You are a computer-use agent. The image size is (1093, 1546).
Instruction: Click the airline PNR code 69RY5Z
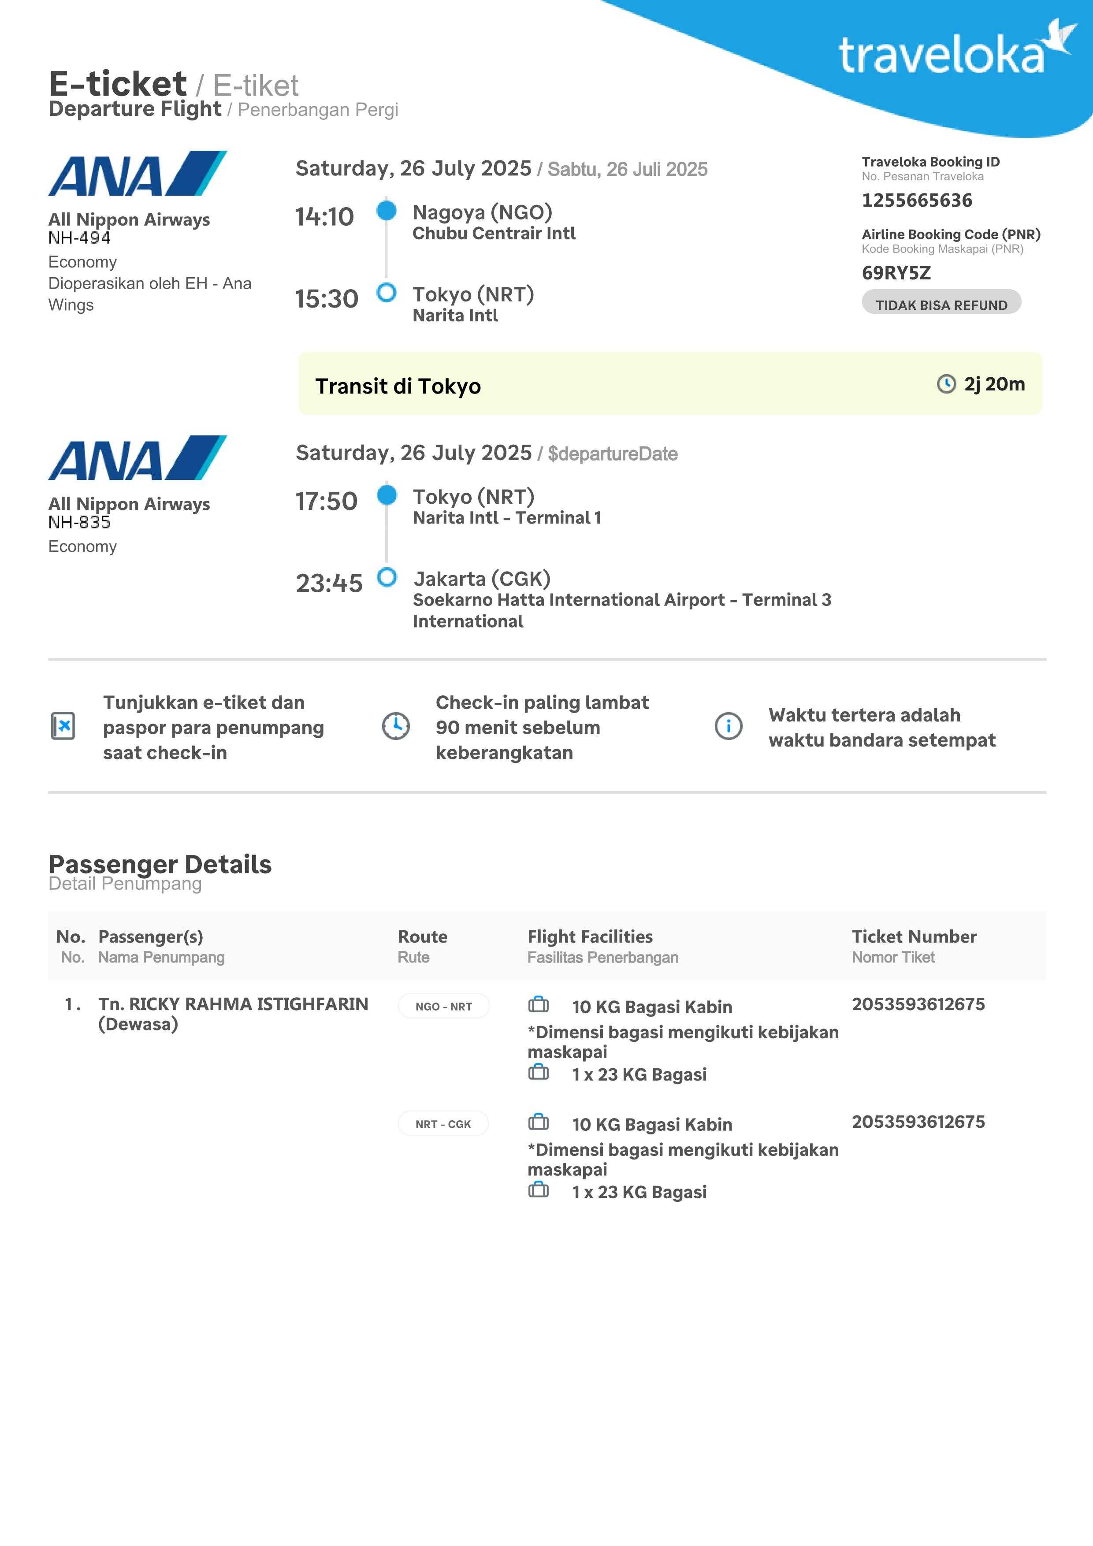896,273
